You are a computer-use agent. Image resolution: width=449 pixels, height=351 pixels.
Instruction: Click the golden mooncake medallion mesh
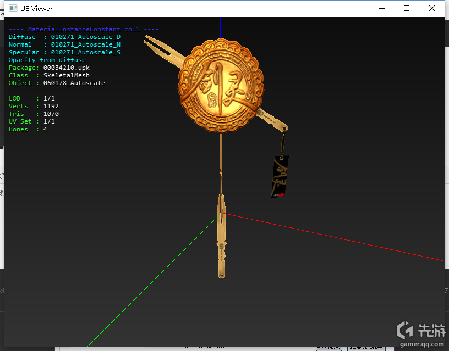pos(221,86)
